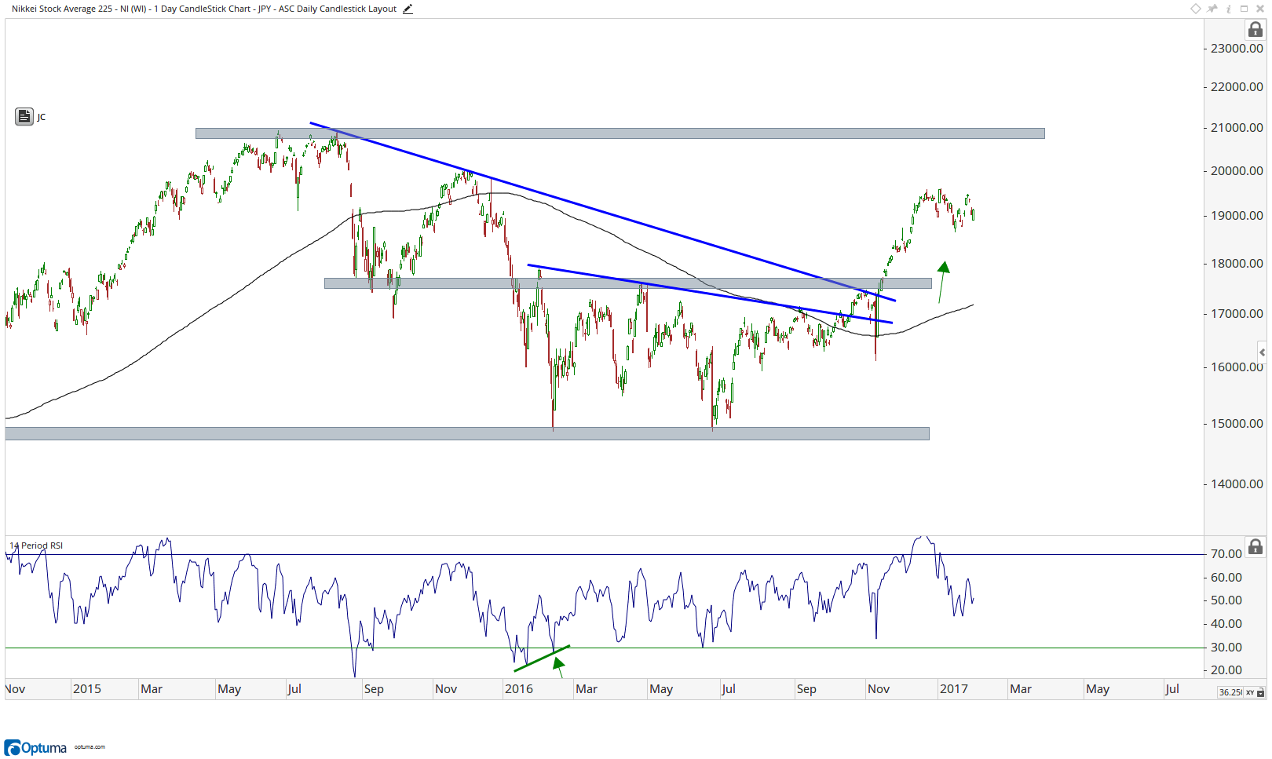Click the Optuma logo
This screenshot has height=759, width=1272.
(x=35, y=747)
